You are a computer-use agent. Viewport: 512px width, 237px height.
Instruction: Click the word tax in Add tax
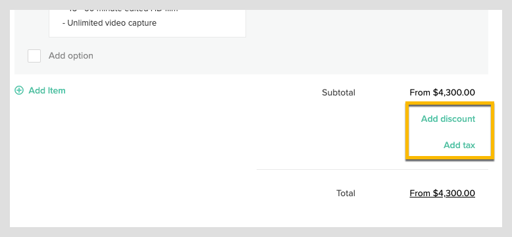pos(469,145)
